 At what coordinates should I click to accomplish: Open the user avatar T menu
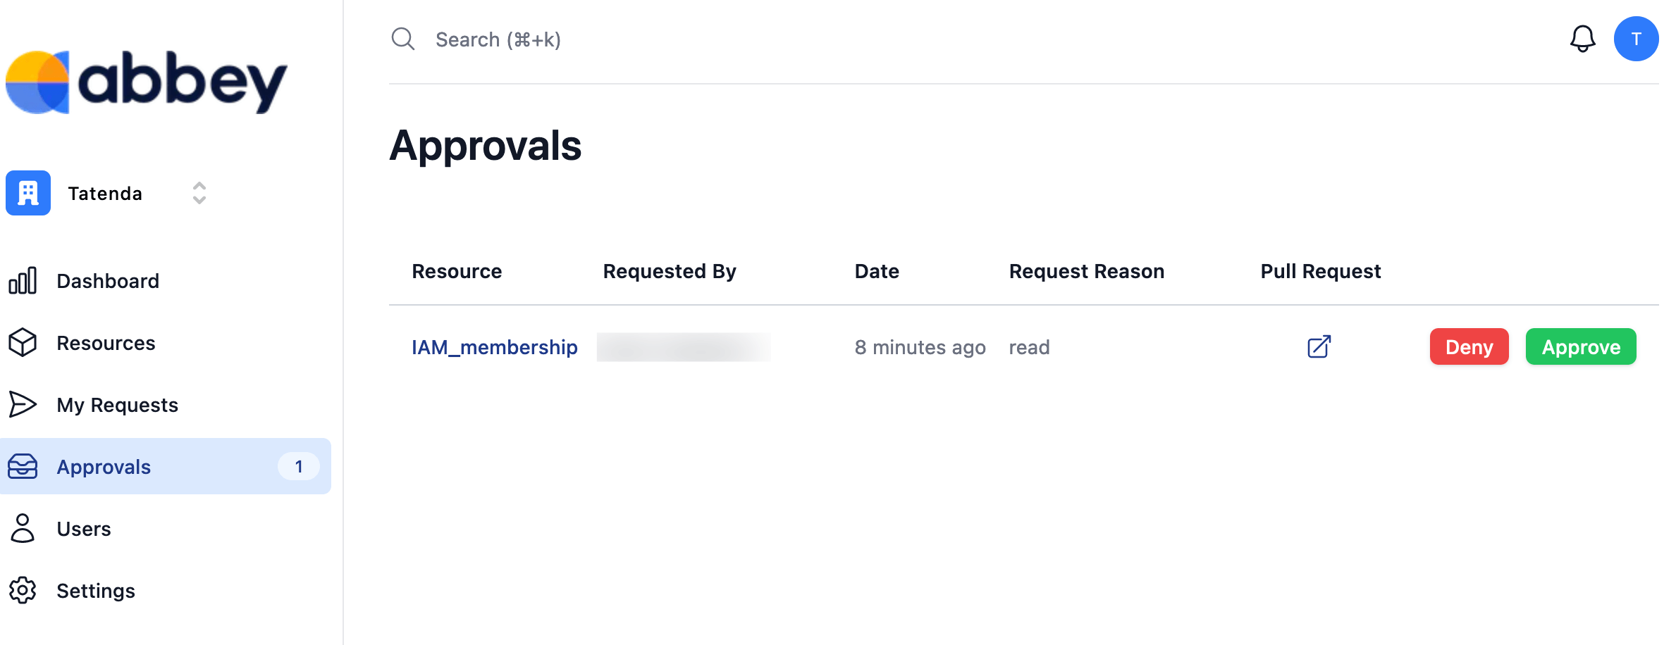[1636, 39]
